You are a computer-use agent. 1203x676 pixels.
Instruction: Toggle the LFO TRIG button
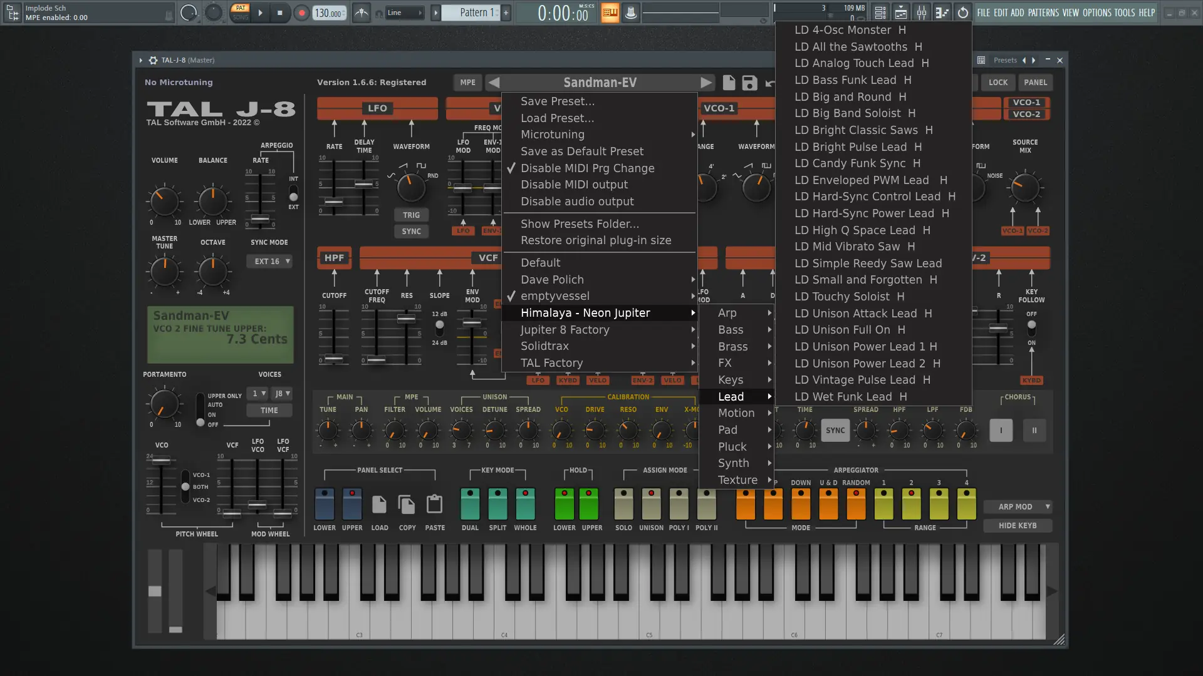point(411,215)
